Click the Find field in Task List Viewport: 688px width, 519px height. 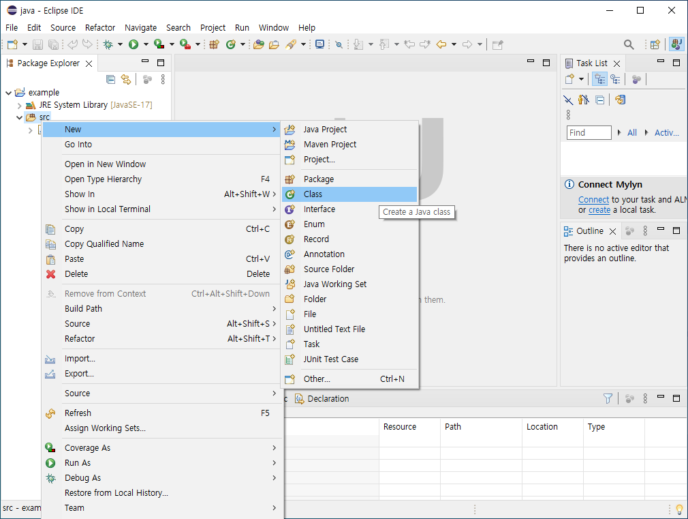[589, 132]
